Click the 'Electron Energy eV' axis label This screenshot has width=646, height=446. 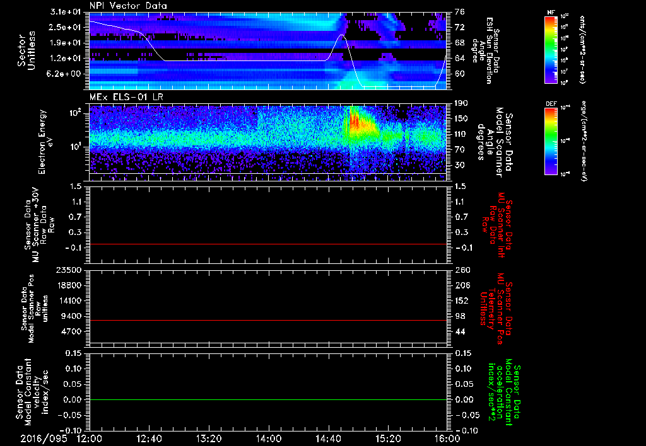(x=45, y=142)
